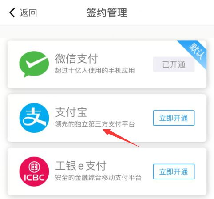Select the 支付宝 title text
The image size is (214, 199).
click(x=71, y=112)
